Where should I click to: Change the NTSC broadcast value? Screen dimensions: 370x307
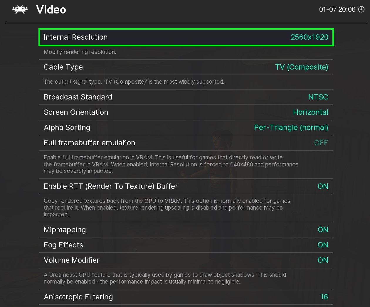click(x=318, y=97)
